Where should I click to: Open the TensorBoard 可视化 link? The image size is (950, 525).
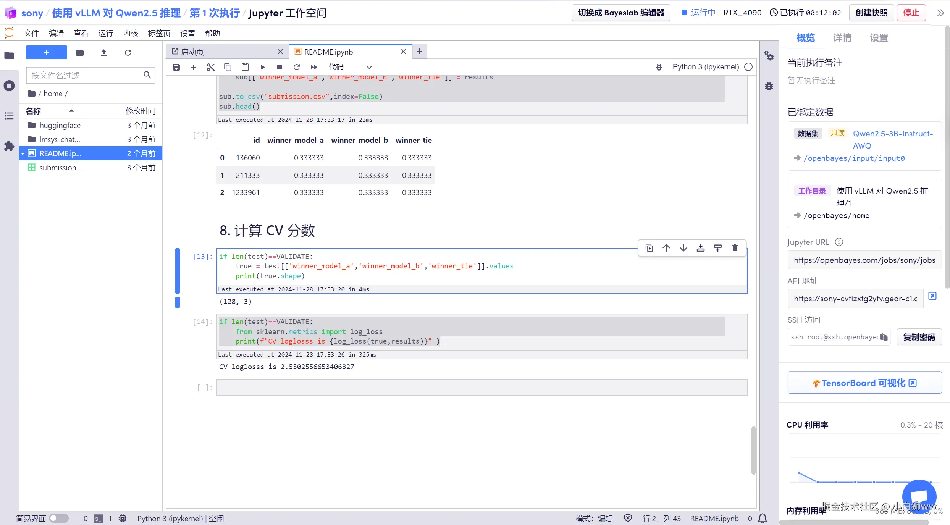(x=864, y=383)
